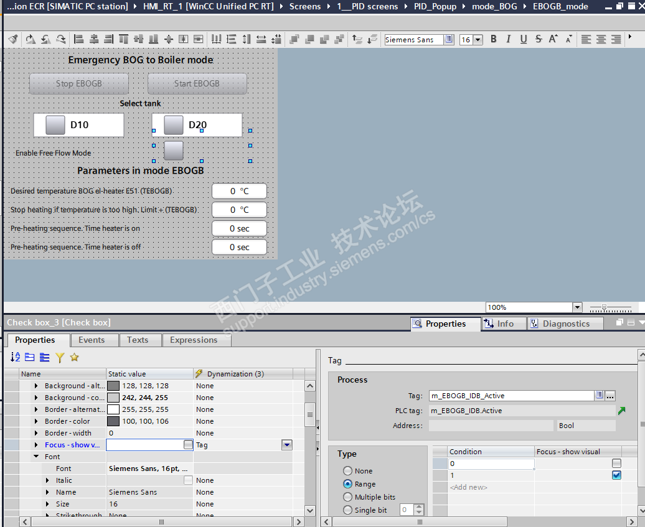Expand the Background - alternate row
645x527 pixels.
(36, 386)
